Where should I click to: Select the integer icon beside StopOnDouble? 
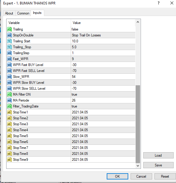click(x=9, y=35)
